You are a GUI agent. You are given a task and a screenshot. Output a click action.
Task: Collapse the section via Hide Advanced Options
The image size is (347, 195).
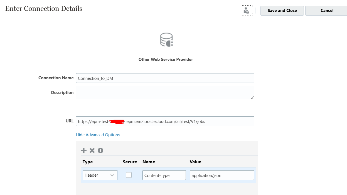tap(98, 135)
